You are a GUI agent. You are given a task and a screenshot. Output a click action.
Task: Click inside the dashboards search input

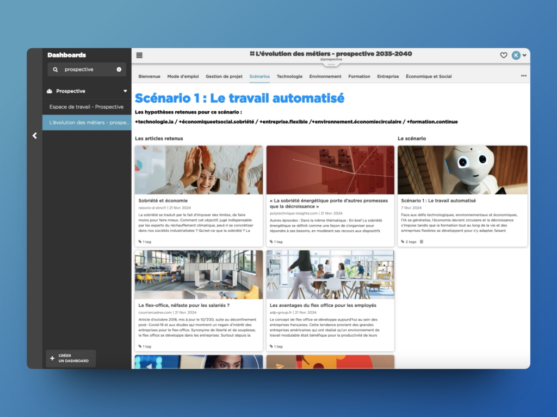(x=87, y=69)
